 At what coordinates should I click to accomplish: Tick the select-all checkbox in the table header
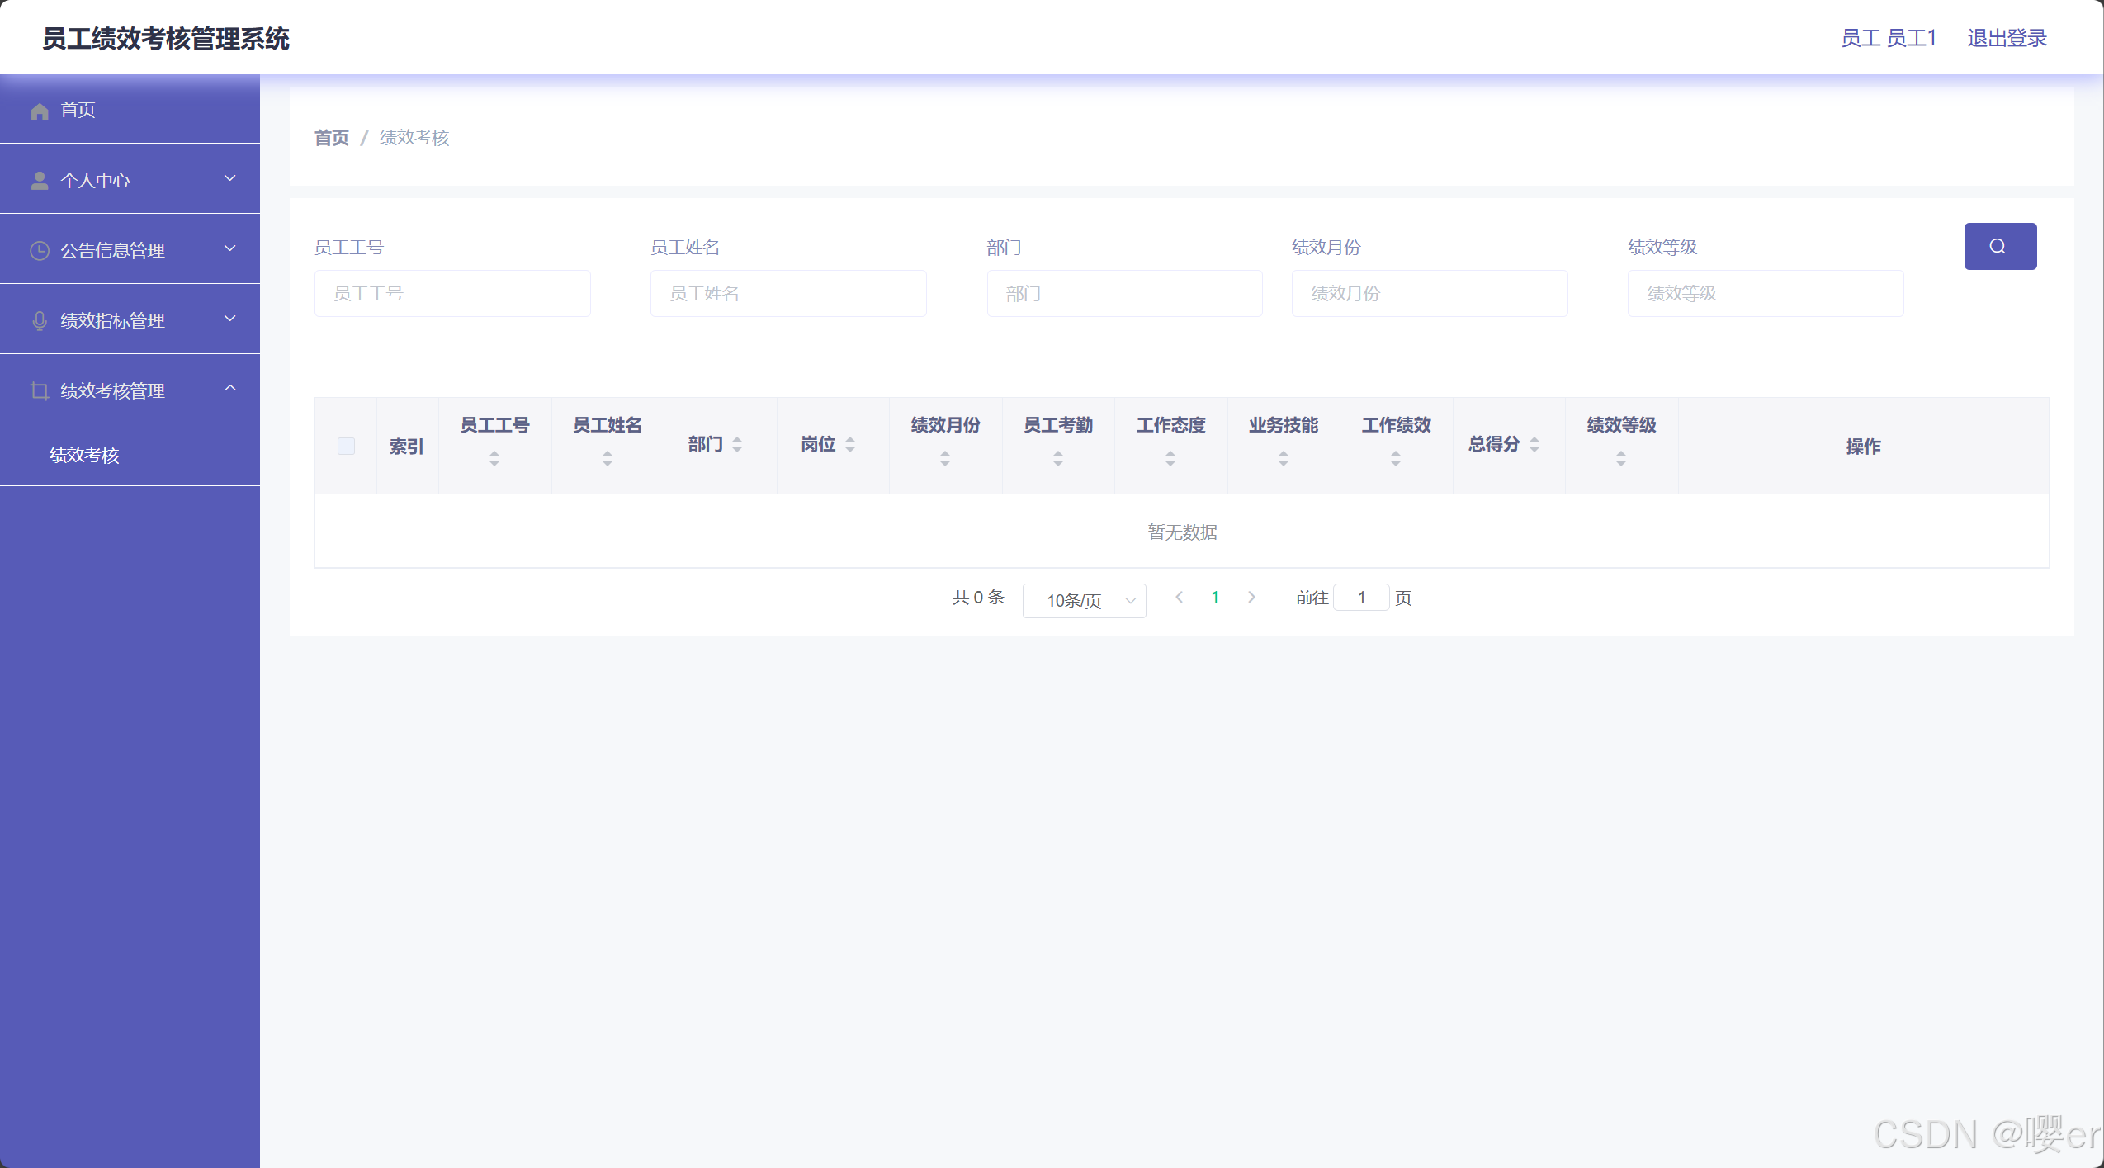346,447
